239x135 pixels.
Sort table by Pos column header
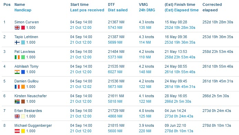[7, 4]
